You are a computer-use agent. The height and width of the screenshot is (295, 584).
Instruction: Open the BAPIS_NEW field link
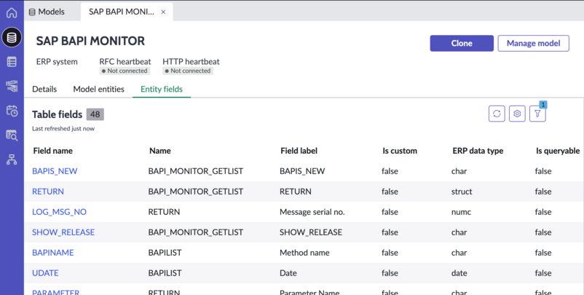point(55,171)
